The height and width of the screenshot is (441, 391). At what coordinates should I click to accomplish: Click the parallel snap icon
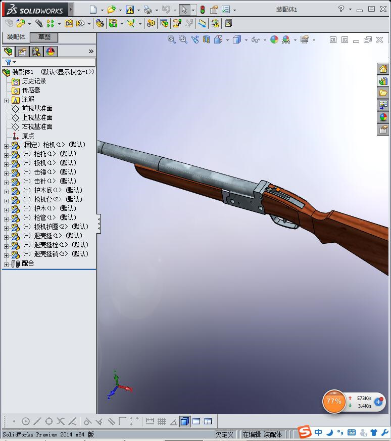click(x=111, y=421)
